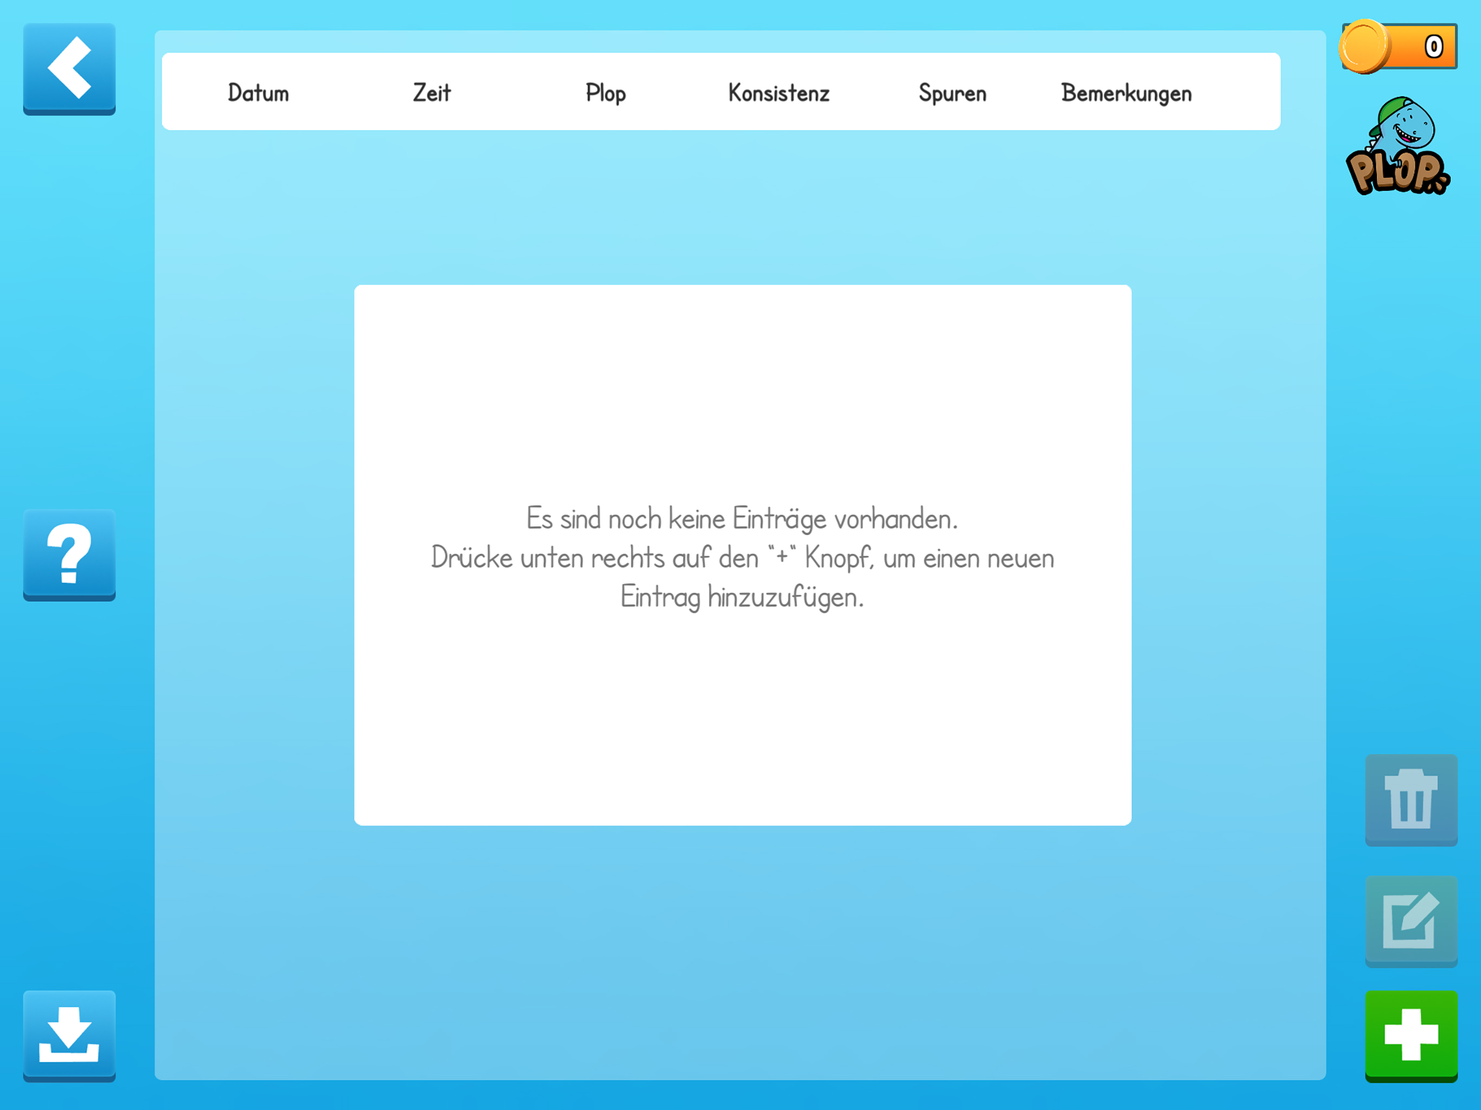Select the Konsistenz column header
This screenshot has width=1481, height=1110.
pyautogui.click(x=778, y=92)
